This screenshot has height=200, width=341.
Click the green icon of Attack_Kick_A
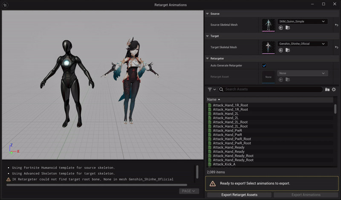(210, 164)
